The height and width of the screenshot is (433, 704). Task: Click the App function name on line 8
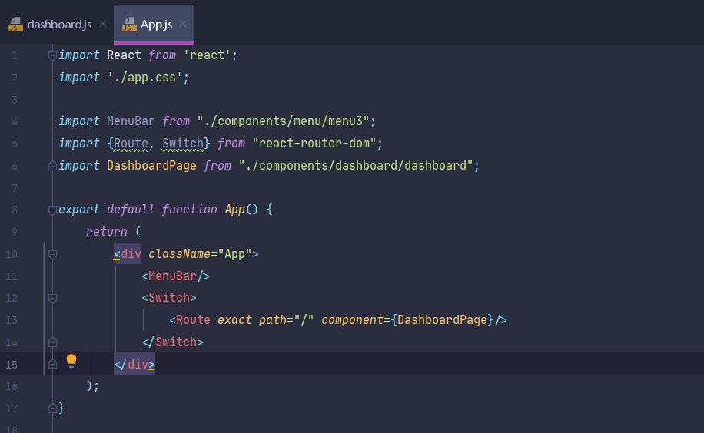(234, 209)
